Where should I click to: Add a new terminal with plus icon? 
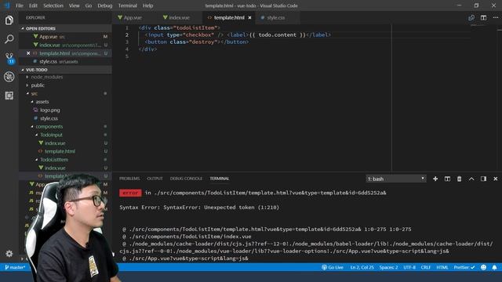[435, 179]
